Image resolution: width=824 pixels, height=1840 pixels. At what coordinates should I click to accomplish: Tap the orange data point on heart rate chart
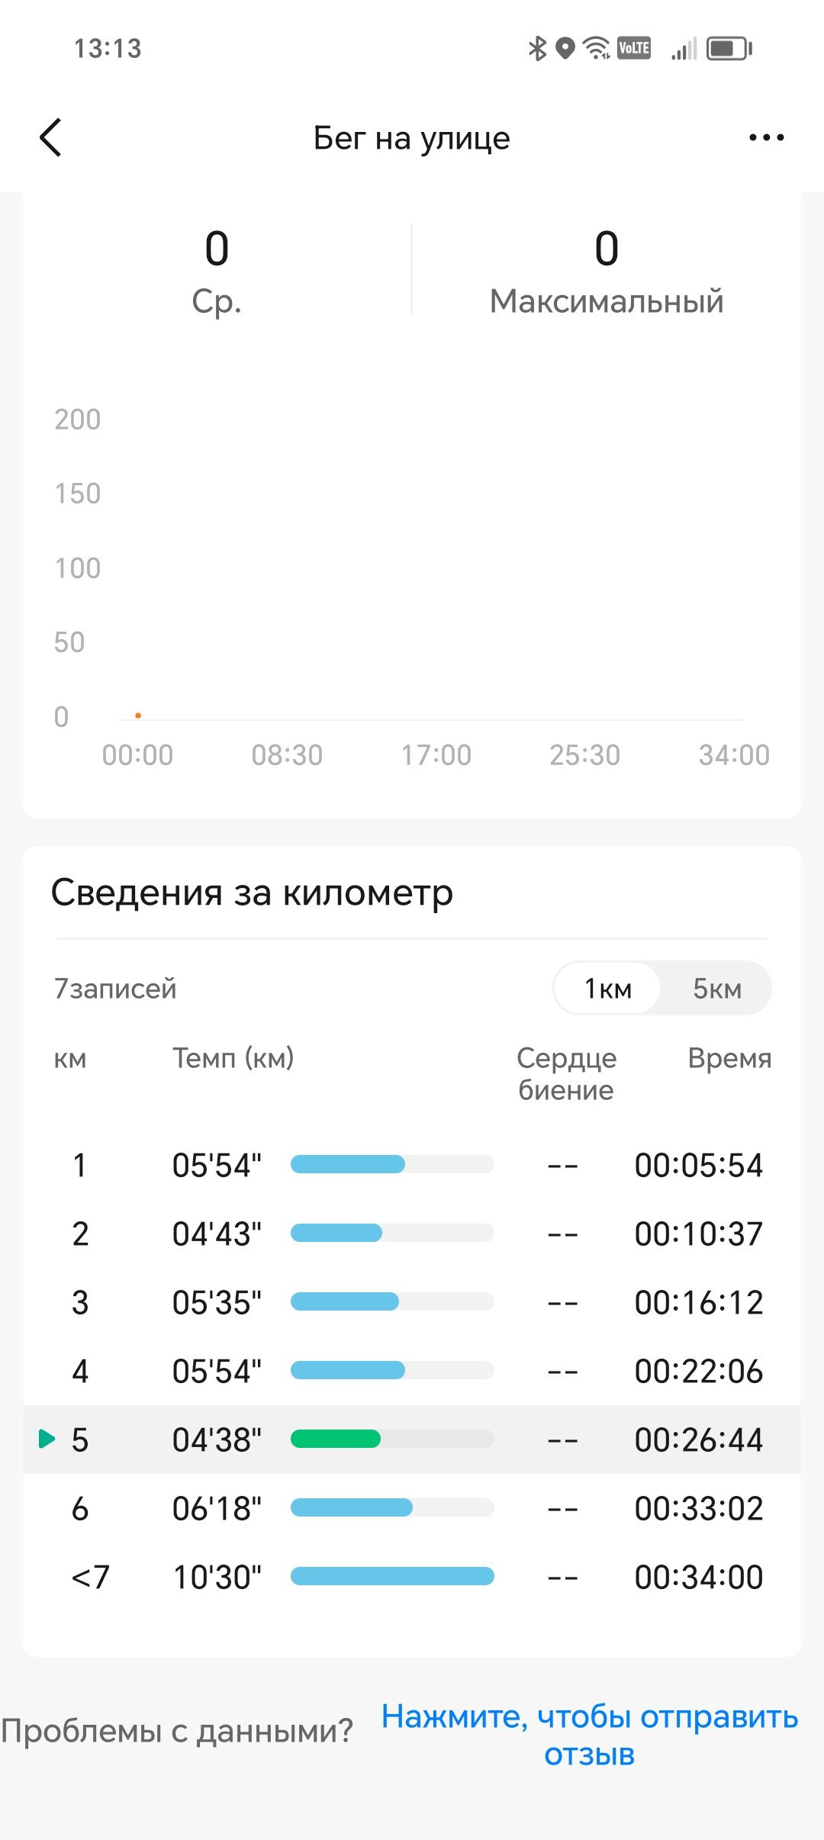tap(137, 716)
